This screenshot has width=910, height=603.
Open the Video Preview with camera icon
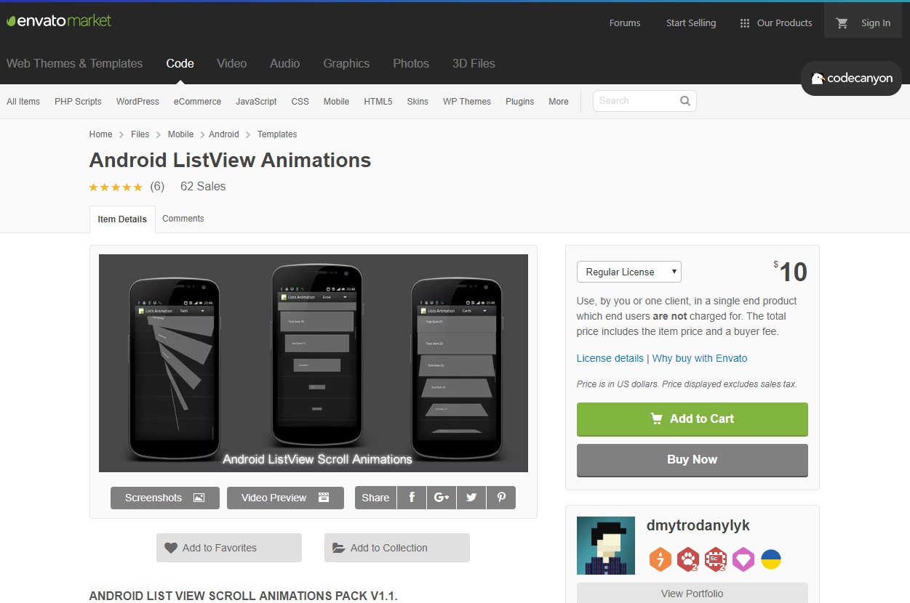click(x=285, y=498)
